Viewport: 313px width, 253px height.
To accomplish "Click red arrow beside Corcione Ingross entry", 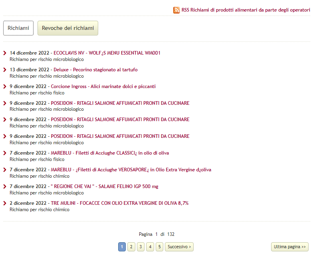I will (x=5, y=86).
